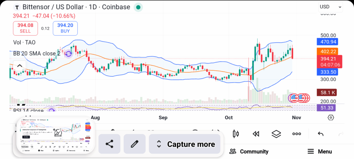Share the captured screenshot
This screenshot has width=354, height=159.
tap(109, 144)
